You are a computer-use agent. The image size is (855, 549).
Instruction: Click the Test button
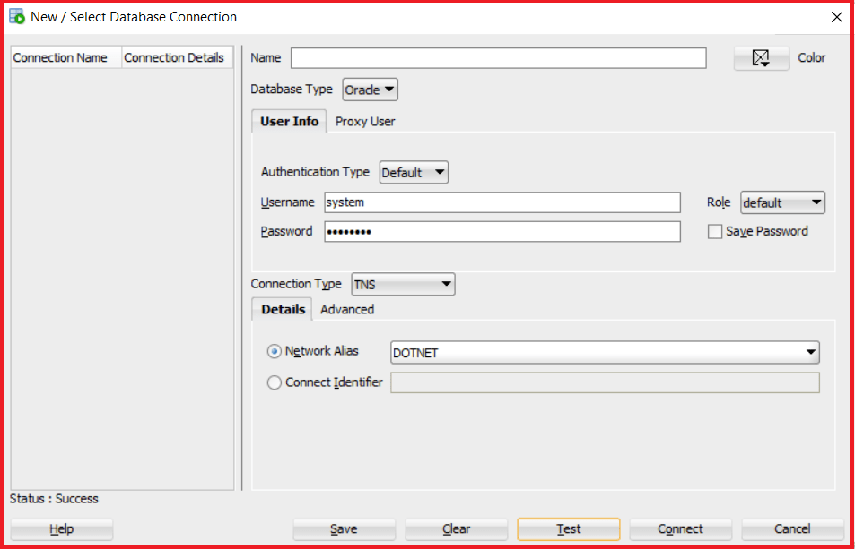[568, 529]
